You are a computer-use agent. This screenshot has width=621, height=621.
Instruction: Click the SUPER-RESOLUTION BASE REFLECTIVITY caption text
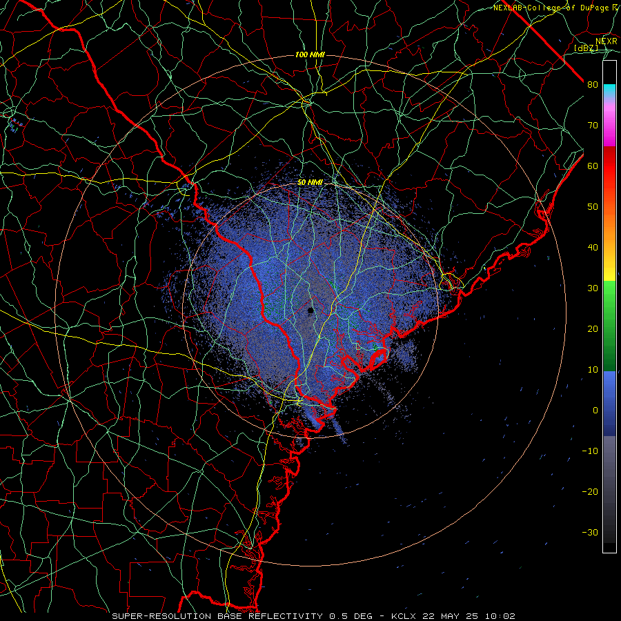click(217, 616)
